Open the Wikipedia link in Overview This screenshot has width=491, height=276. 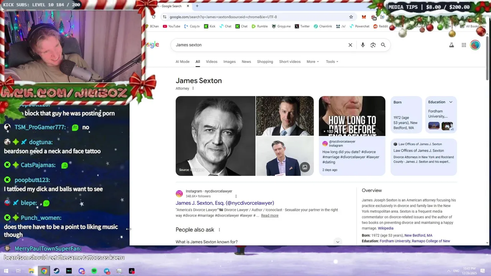tap(386, 228)
